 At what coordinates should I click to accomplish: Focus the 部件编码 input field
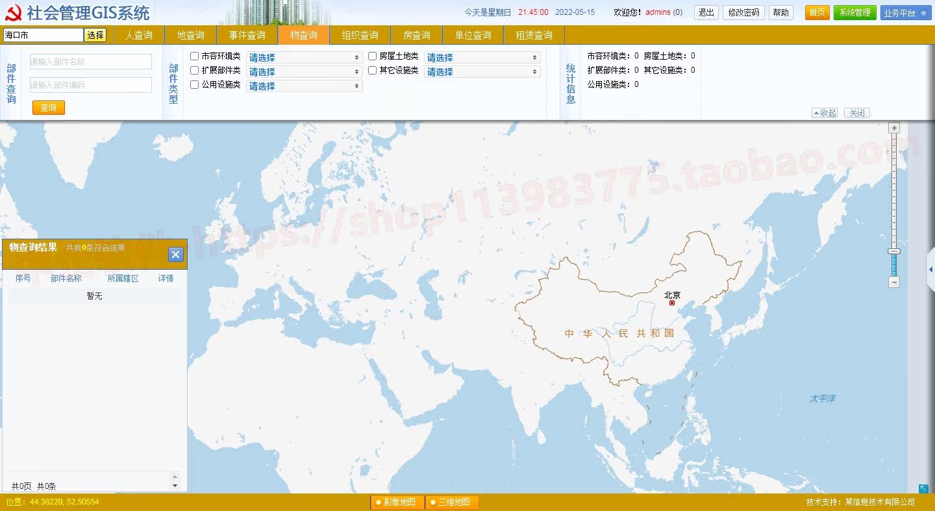coord(91,85)
